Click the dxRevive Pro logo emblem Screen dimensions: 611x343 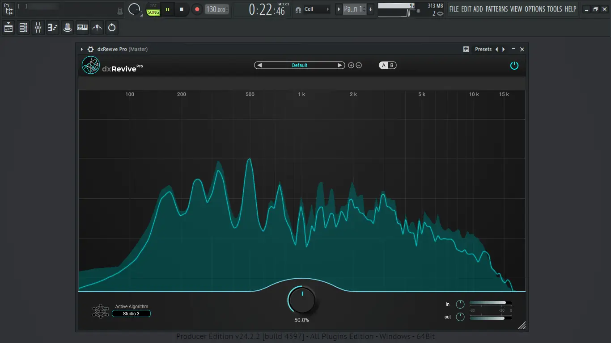[x=91, y=66]
